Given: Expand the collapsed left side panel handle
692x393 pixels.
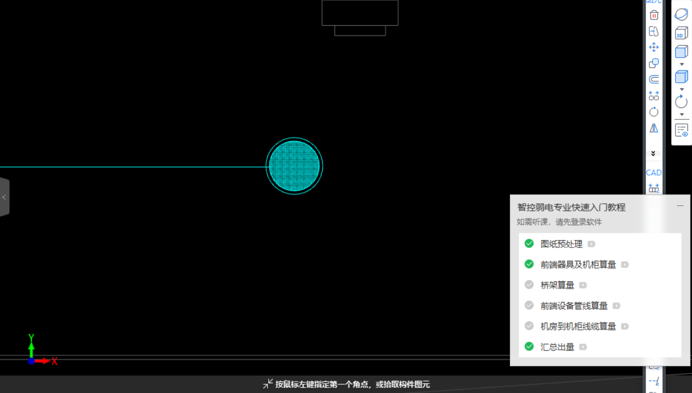Looking at the screenshot, I should tap(4, 197).
